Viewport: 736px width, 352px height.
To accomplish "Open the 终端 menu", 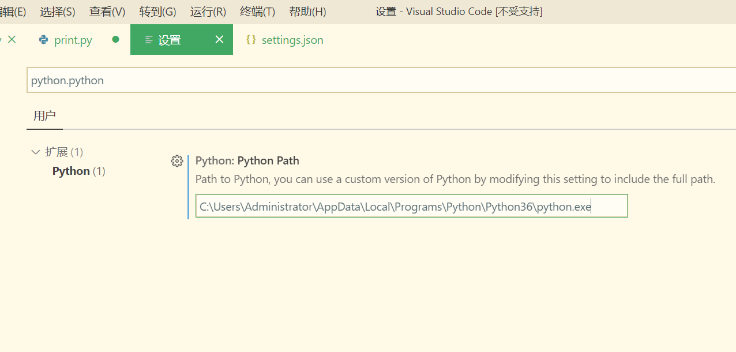I will coord(257,11).
